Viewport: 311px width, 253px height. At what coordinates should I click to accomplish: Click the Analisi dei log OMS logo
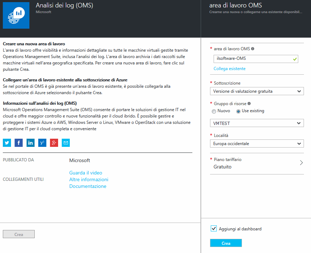point(16,16)
